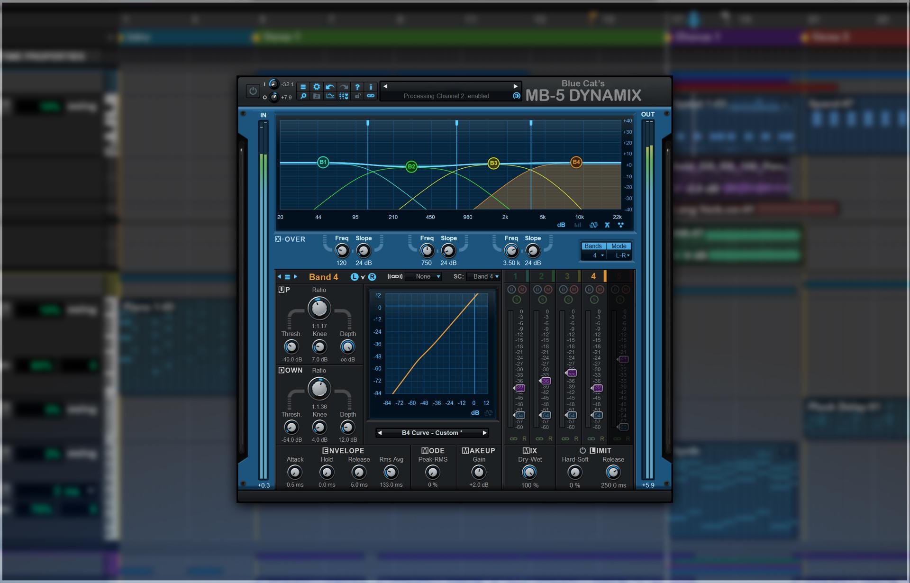Viewport: 910px width, 583px height.
Task: Click the curve display icon in the toolbar
Action: 330,96
